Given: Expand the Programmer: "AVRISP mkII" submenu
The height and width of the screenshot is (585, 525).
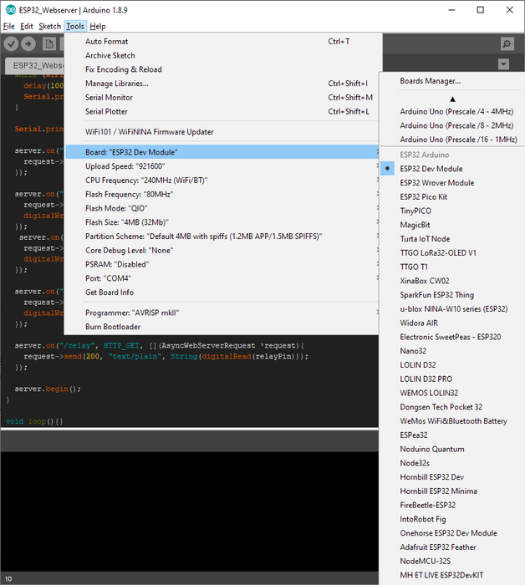Looking at the screenshot, I should [x=222, y=313].
